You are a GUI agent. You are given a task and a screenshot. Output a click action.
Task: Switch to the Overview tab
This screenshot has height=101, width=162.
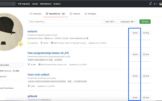point(35,14)
